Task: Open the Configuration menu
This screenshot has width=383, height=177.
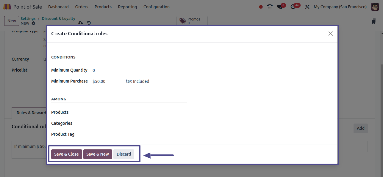Action: (x=157, y=7)
